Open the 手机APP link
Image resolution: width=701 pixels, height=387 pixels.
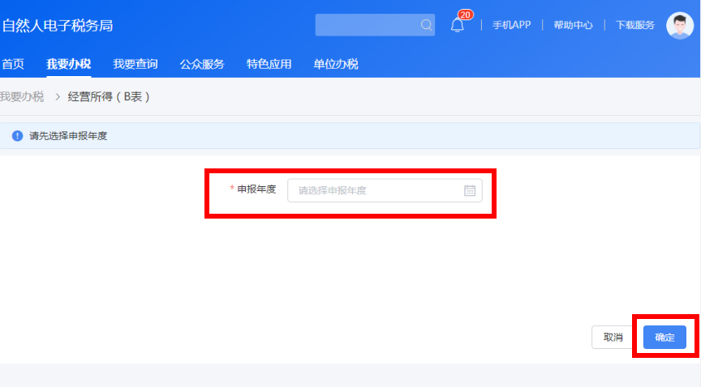tap(511, 25)
